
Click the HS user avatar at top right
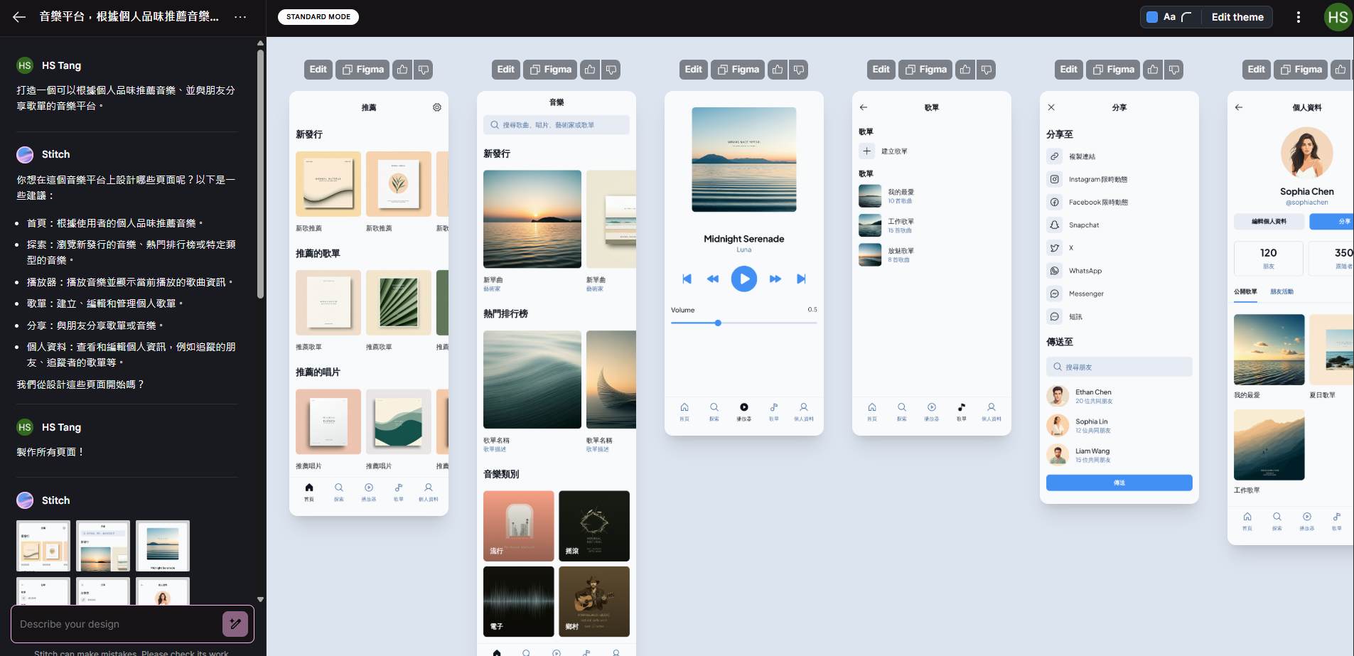1337,17
